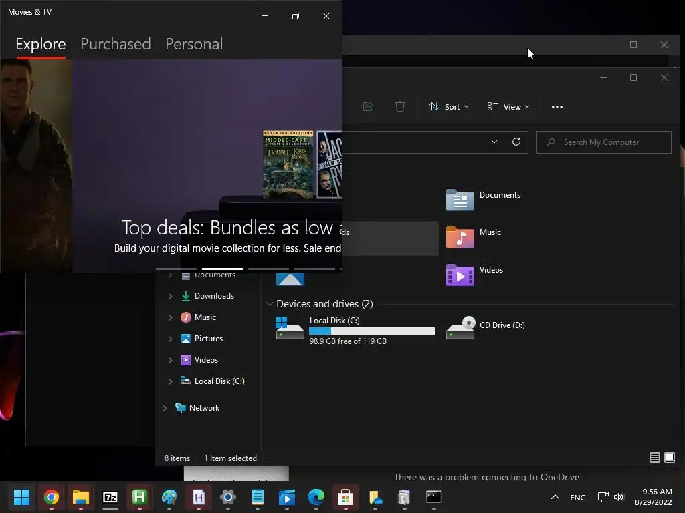Viewport: 685px width, 513px height.
Task: Select Music in the sidebar
Action: 199,317
